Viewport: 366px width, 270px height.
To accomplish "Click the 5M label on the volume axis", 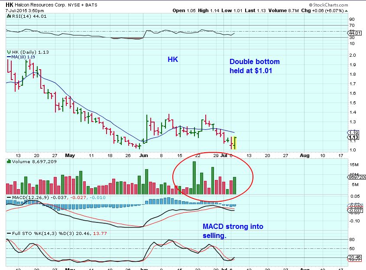I will [x=355, y=185].
